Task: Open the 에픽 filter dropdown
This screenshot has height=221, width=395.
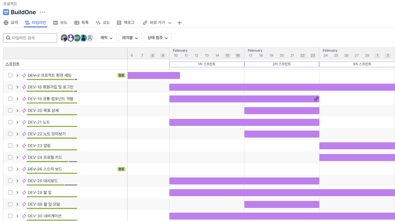Action: (x=107, y=38)
